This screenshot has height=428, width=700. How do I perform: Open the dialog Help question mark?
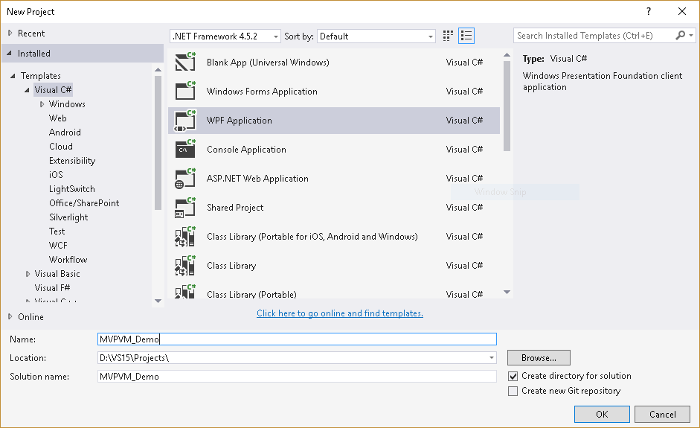coord(649,12)
